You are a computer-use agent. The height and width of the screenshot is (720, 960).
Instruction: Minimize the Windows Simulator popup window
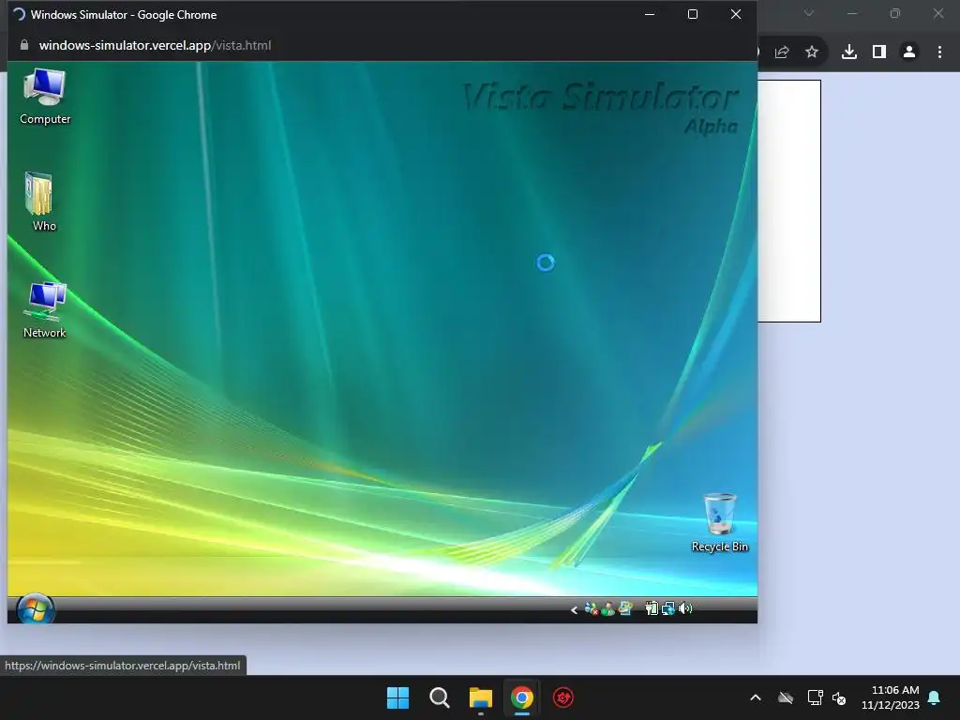(x=650, y=14)
